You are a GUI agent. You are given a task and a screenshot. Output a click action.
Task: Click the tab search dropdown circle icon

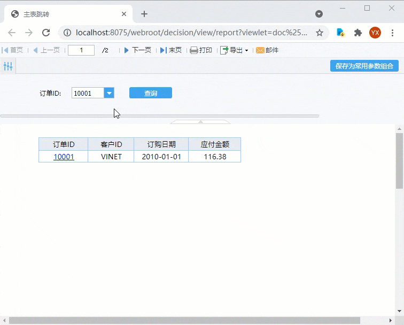click(x=319, y=14)
